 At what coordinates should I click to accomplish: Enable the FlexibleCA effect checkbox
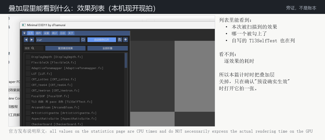[28, 63]
